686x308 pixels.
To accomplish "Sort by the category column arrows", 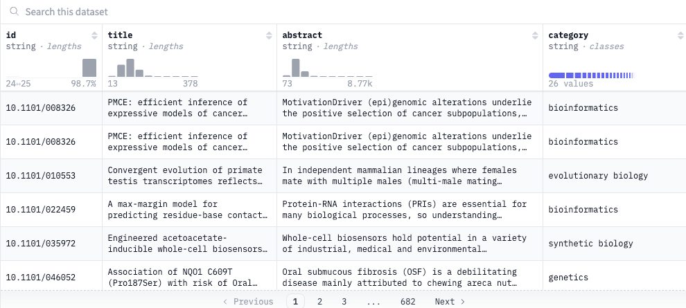I will point(680,36).
